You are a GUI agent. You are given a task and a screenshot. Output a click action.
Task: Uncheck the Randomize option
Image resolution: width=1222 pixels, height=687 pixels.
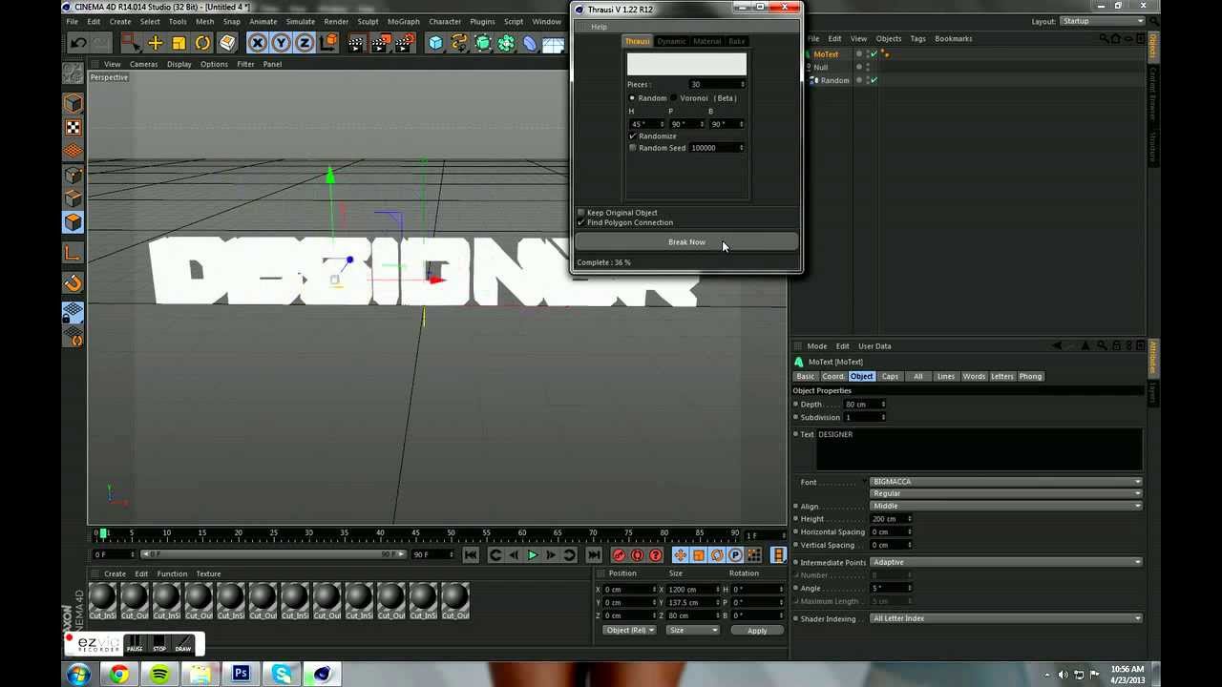632,135
